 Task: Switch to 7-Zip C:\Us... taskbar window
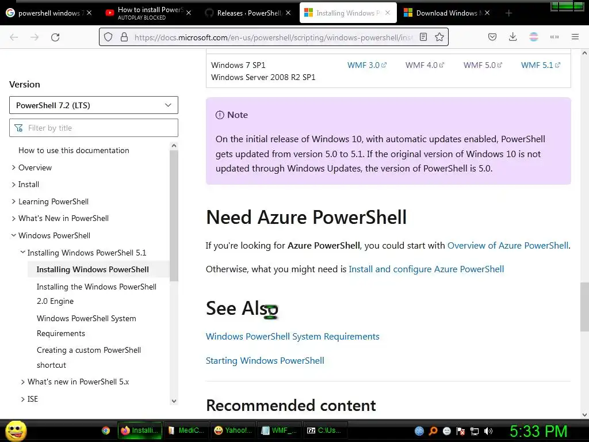[324, 430]
